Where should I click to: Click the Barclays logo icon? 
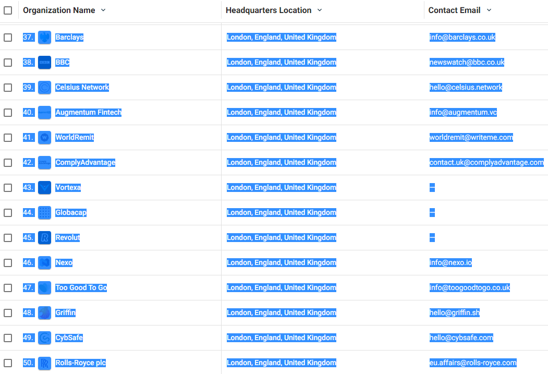pyautogui.click(x=44, y=38)
